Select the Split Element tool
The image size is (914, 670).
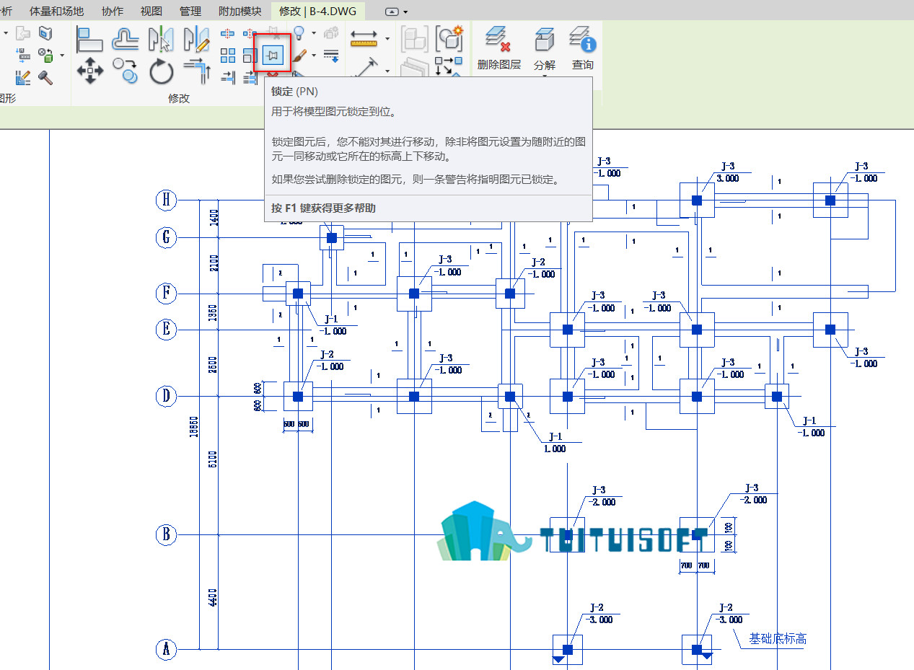(228, 34)
